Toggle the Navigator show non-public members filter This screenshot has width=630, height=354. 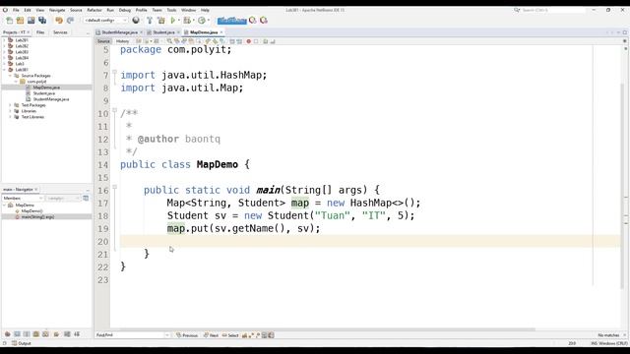tap(36, 334)
